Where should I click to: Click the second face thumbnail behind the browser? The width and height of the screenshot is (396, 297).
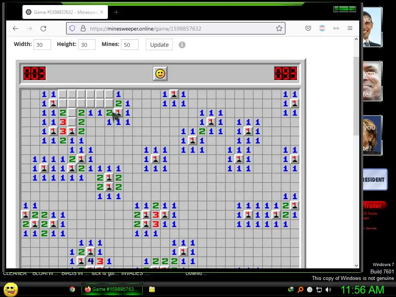[373, 81]
